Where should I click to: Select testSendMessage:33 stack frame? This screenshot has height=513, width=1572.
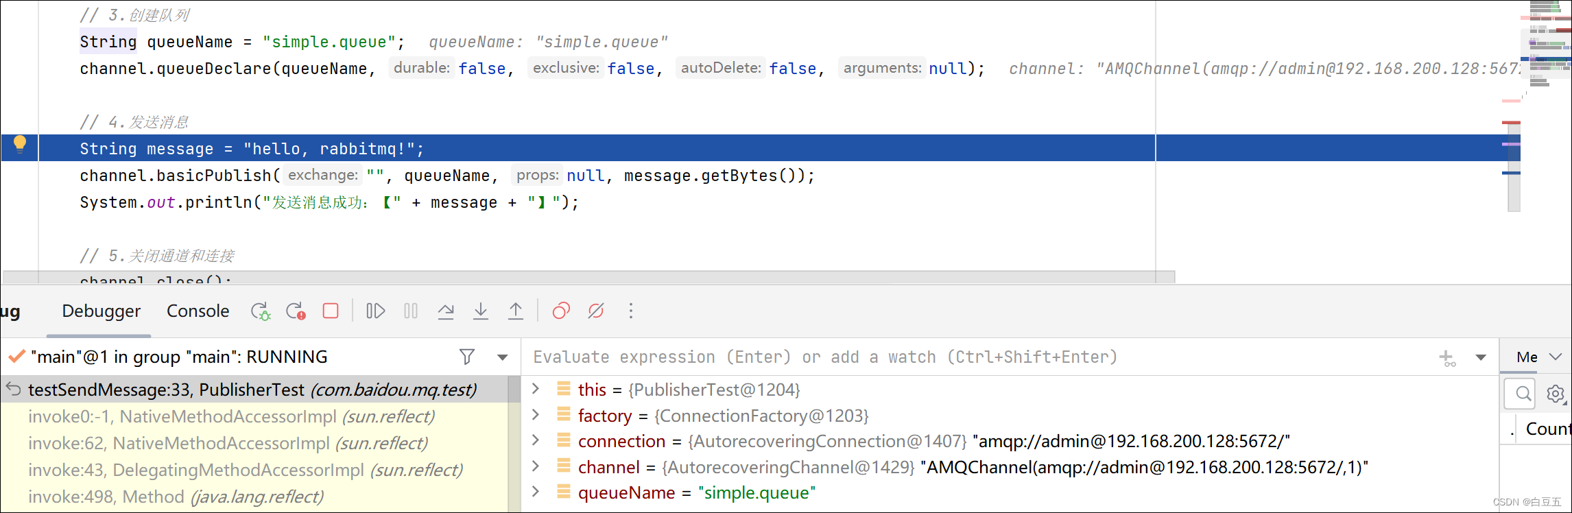pyautogui.click(x=254, y=390)
